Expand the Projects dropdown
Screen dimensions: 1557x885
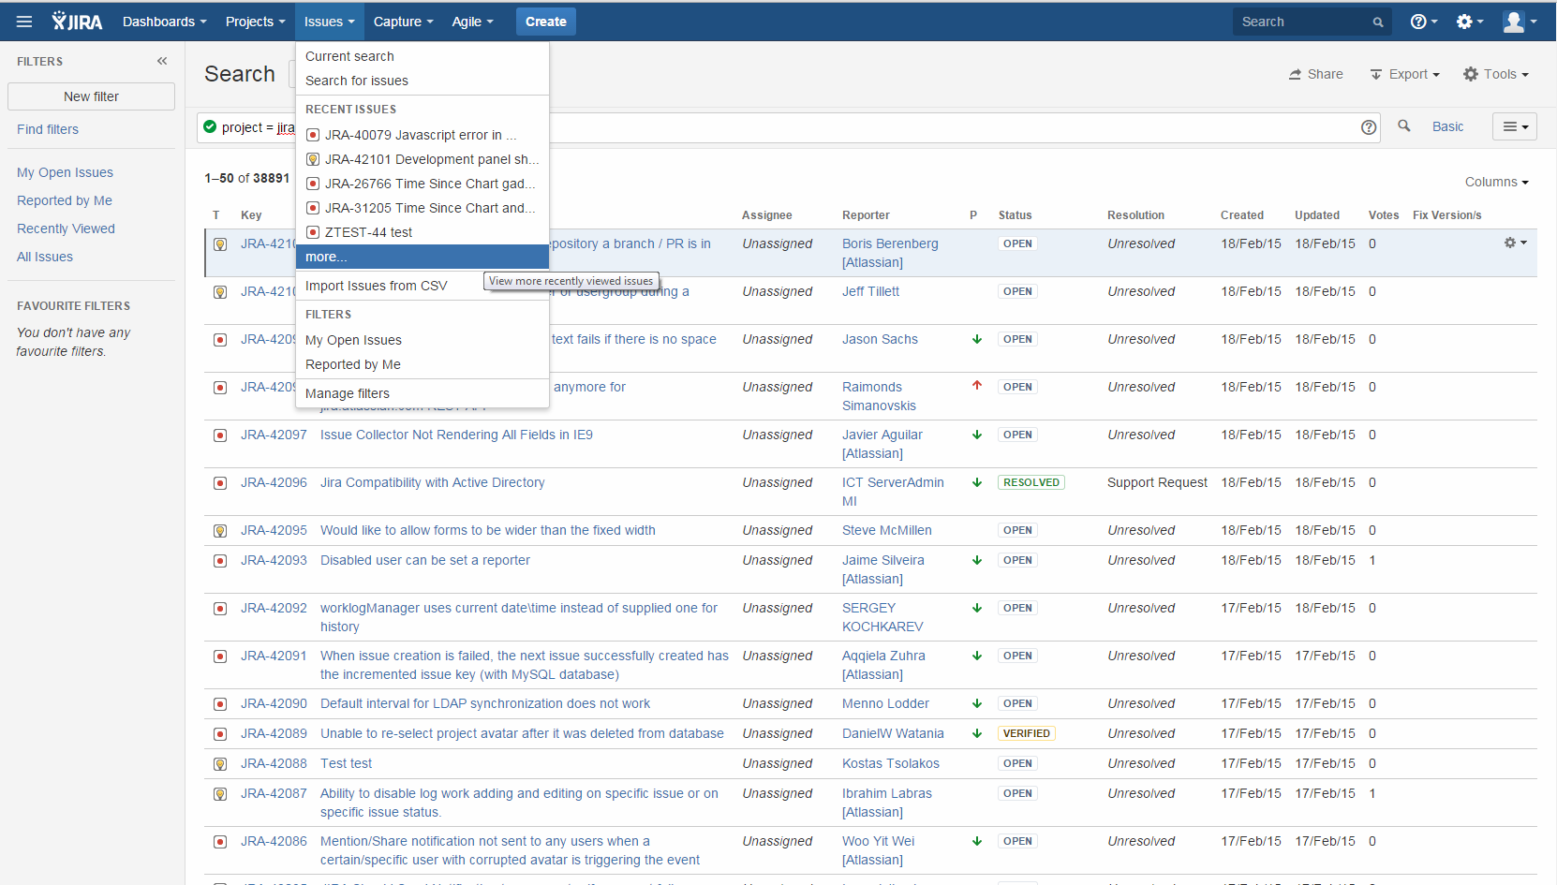[255, 22]
